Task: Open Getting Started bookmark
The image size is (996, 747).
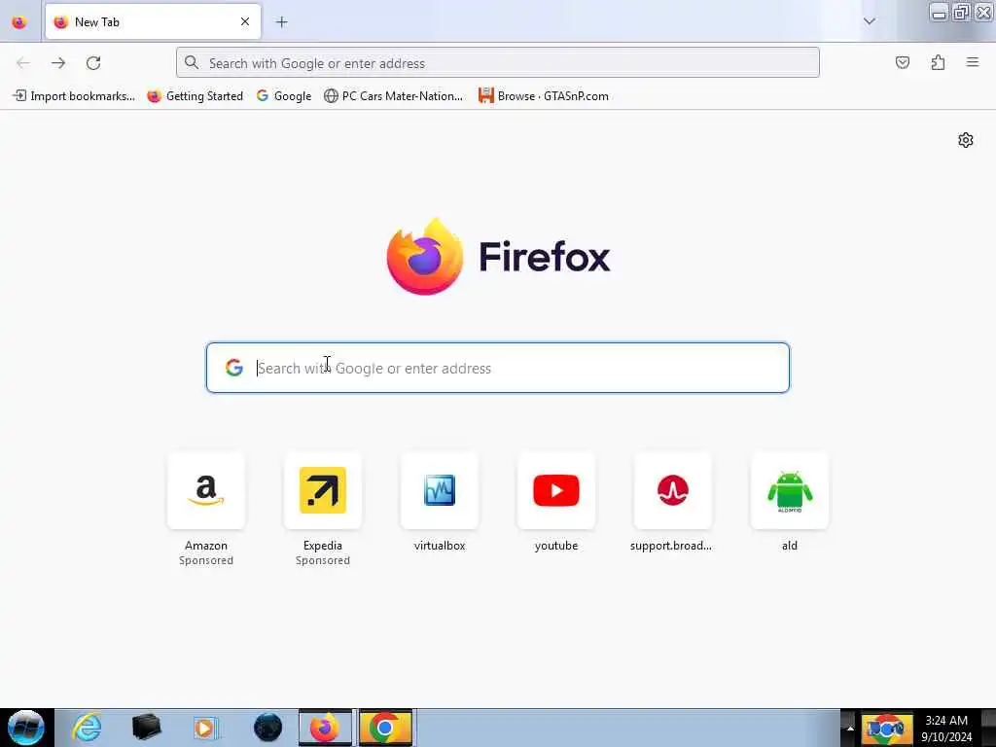Action: coord(195,96)
